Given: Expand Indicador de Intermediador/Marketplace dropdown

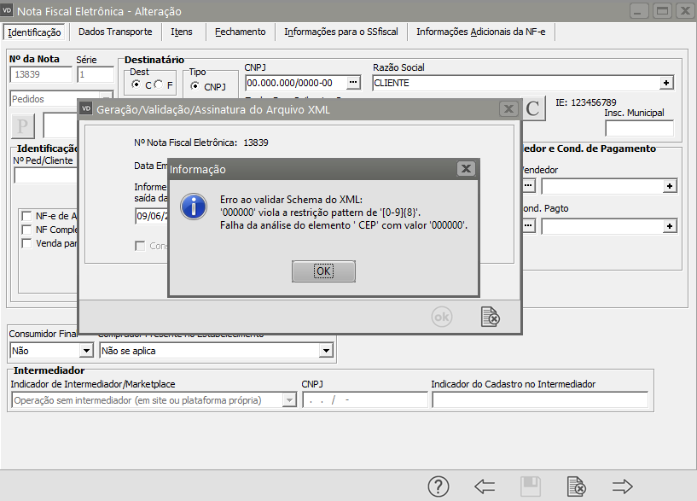Looking at the screenshot, I should pyautogui.click(x=288, y=400).
